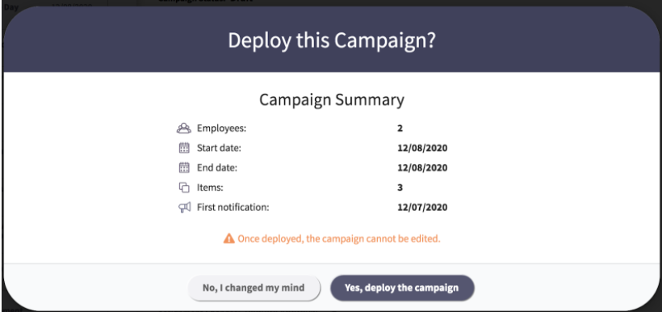This screenshot has height=312, width=662.
Task: Click the End date label
Action: [217, 168]
